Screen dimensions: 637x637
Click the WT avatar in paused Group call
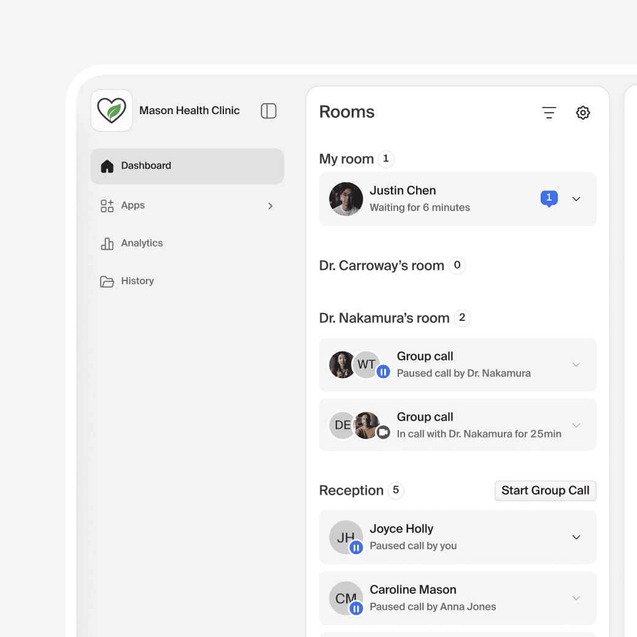(366, 365)
